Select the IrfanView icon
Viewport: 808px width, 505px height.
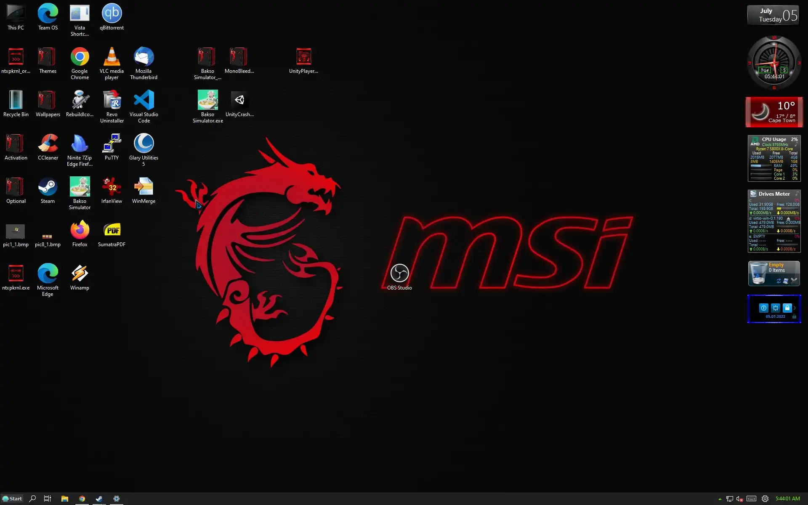(x=112, y=188)
